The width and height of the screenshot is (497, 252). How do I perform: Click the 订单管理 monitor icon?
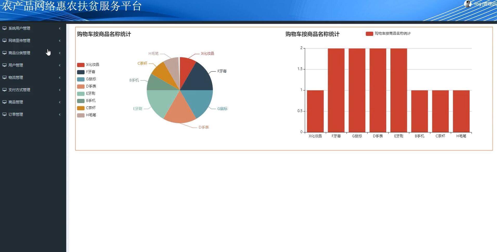click(4, 114)
